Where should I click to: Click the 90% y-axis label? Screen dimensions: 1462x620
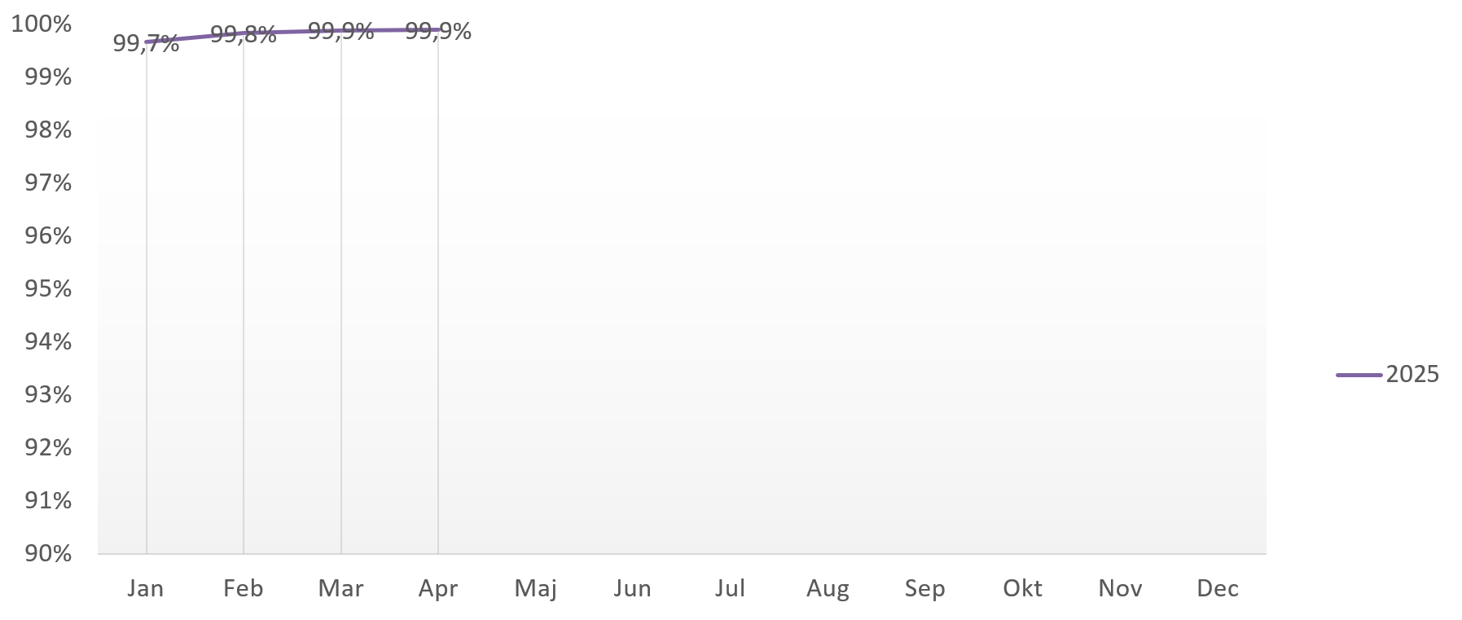coord(48,553)
